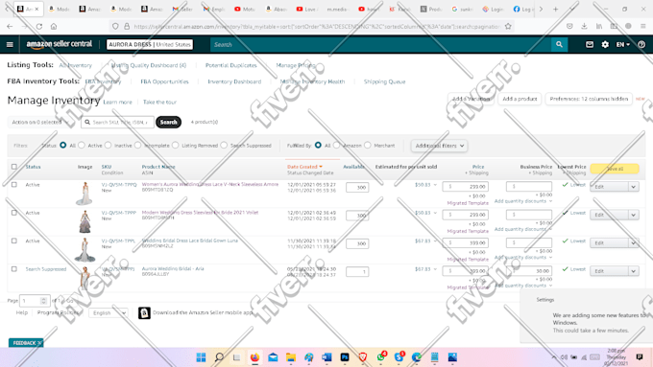Viewport: 653px width, 367px height.
Task: Open the EN language dropdown
Action: click(x=622, y=44)
